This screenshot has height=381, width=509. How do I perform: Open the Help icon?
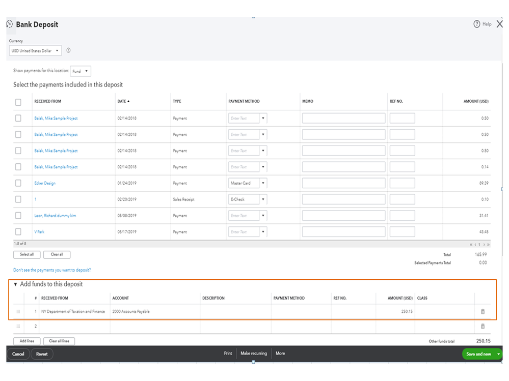(476, 24)
